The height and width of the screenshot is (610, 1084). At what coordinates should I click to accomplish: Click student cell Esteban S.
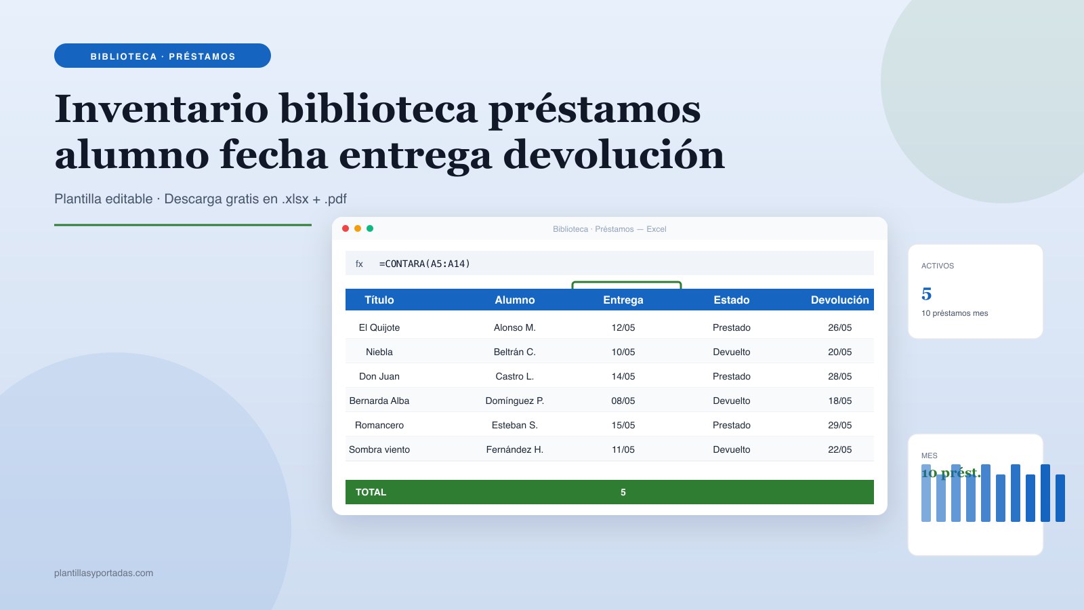point(515,425)
